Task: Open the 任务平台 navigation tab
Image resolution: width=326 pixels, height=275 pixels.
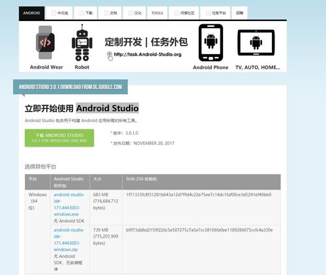Action: [x=216, y=13]
